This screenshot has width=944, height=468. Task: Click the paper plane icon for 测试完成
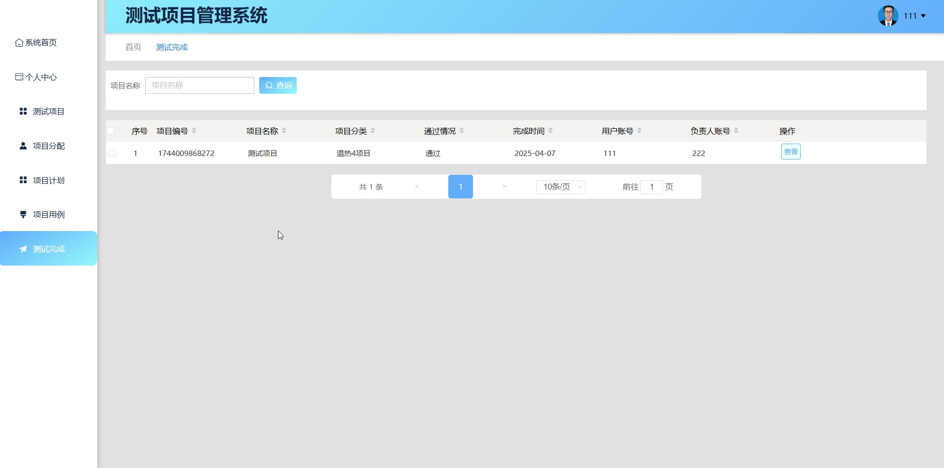(x=23, y=249)
